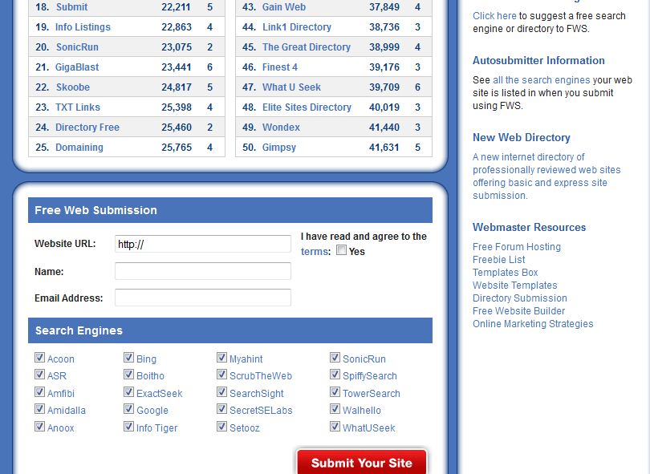
Task: Click the new internet directory description link
Action: 546,176
